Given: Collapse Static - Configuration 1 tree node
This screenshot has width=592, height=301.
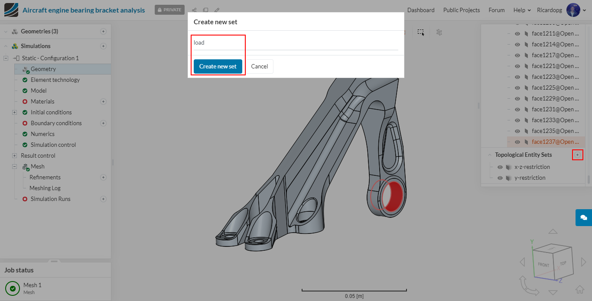Looking at the screenshot, I should click(x=6, y=58).
